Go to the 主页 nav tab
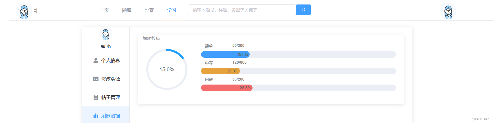494x123 pixels. pyautogui.click(x=104, y=10)
